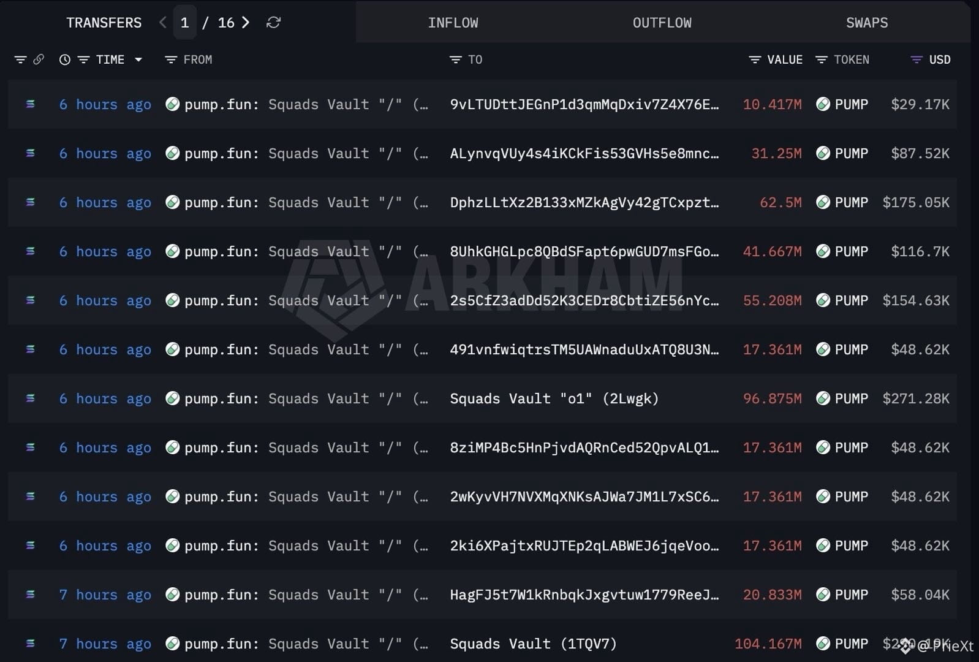Open Solana chain icon for 20.833M transfer
This screenshot has width=979, height=662.
click(30, 595)
